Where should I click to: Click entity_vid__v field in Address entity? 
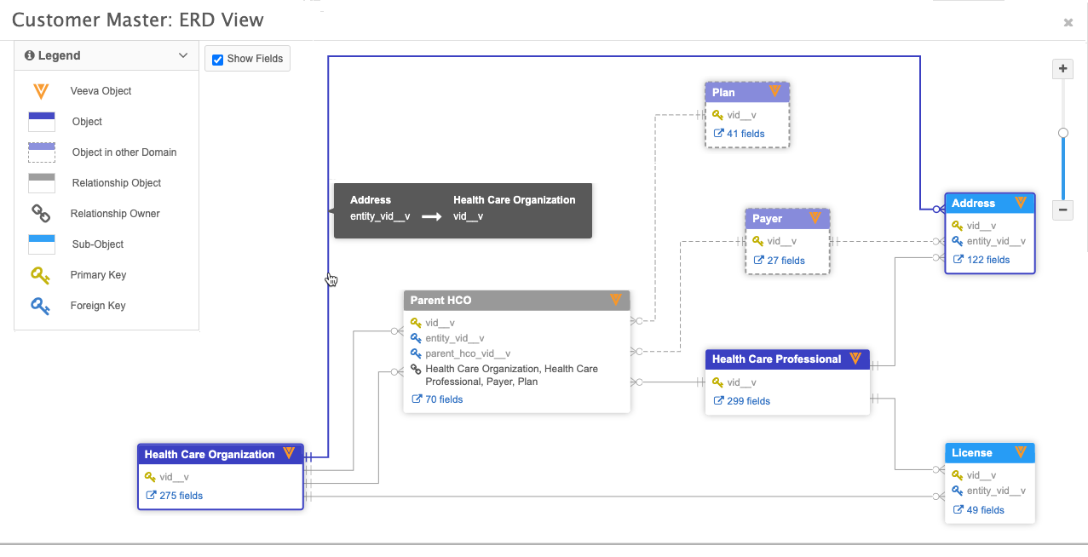click(x=996, y=241)
